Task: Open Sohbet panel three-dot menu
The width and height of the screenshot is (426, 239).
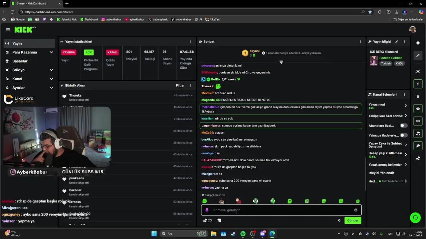Action: 360,42
